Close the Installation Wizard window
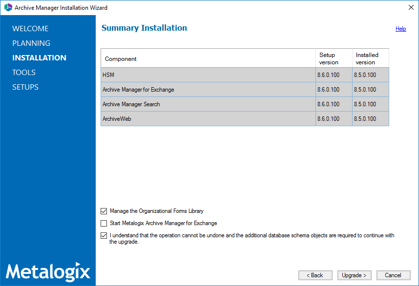This screenshot has height=286, width=419. 411,7
